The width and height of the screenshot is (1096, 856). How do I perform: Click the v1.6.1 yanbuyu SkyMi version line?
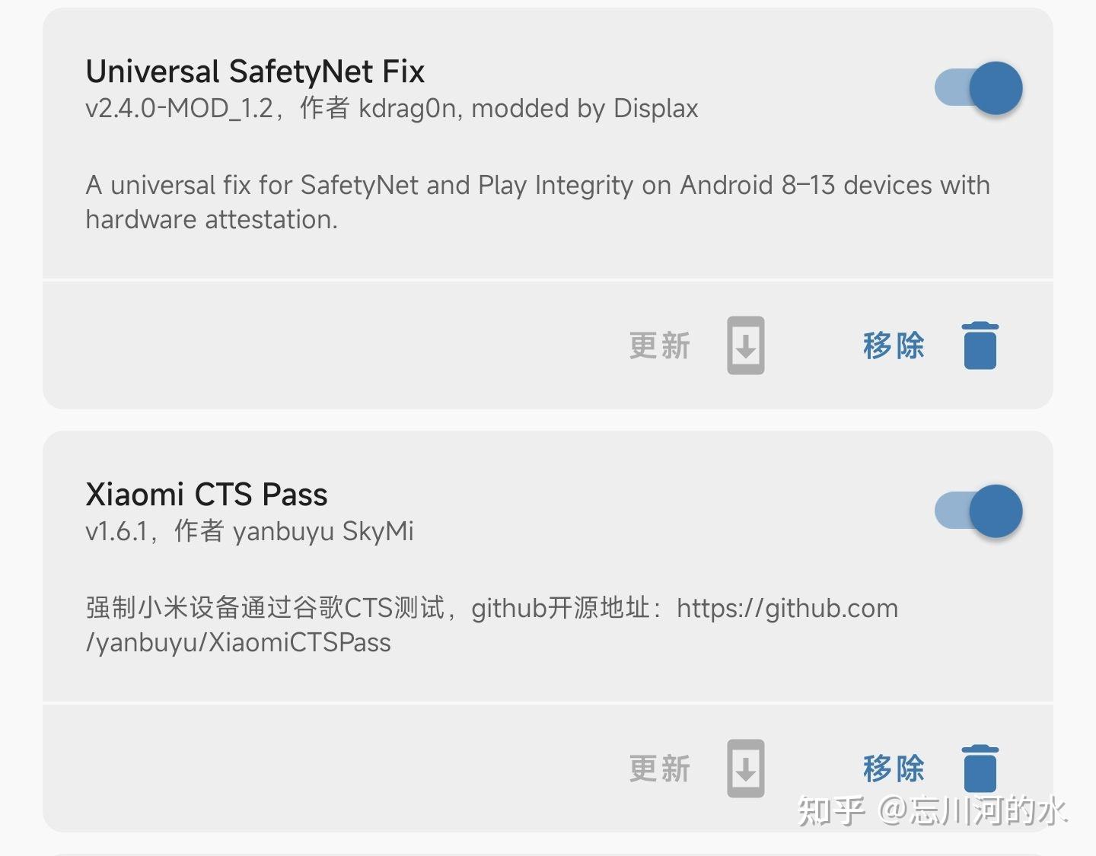tap(250, 531)
